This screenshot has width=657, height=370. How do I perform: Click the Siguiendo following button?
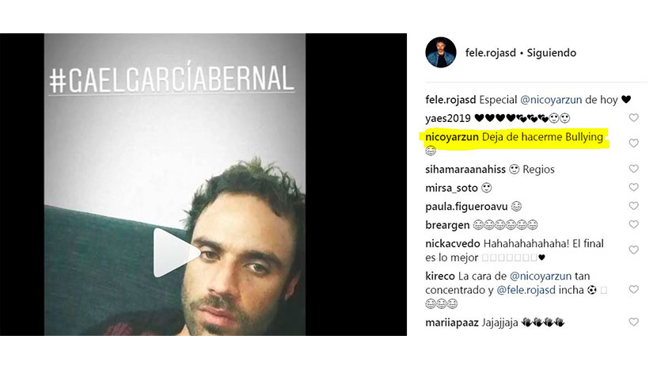coord(552,53)
